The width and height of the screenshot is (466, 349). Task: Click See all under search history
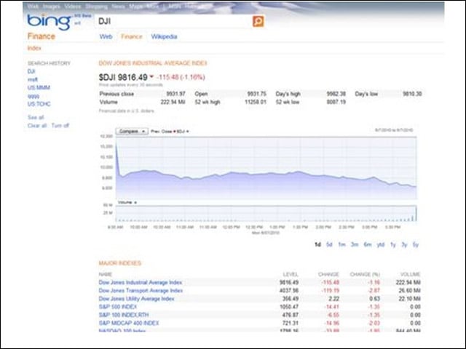point(36,117)
